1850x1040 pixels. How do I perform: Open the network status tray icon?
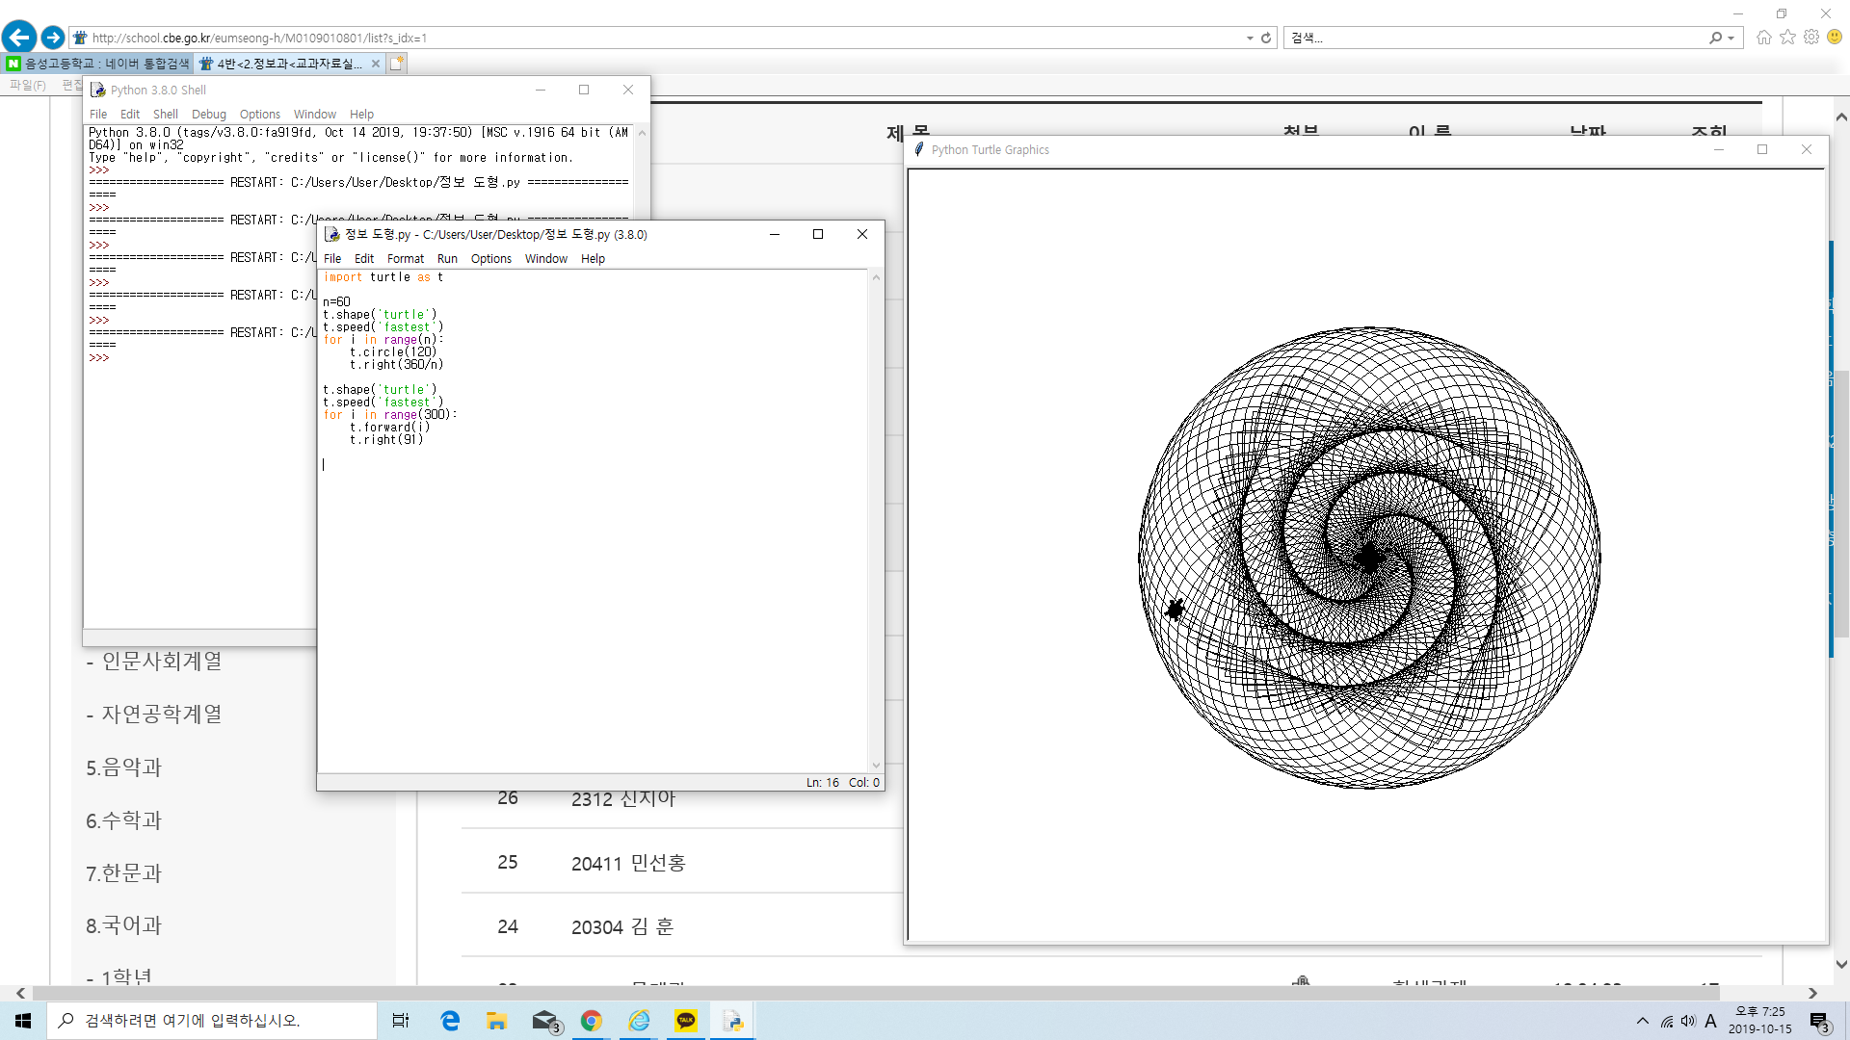pos(1666,1021)
